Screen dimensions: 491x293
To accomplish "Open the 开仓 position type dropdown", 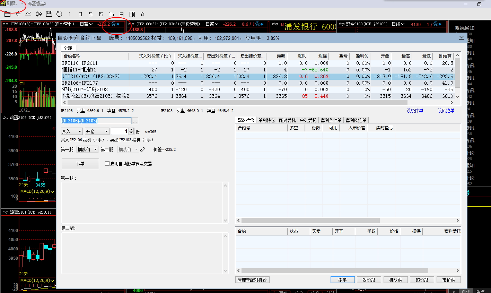I will coord(106,131).
